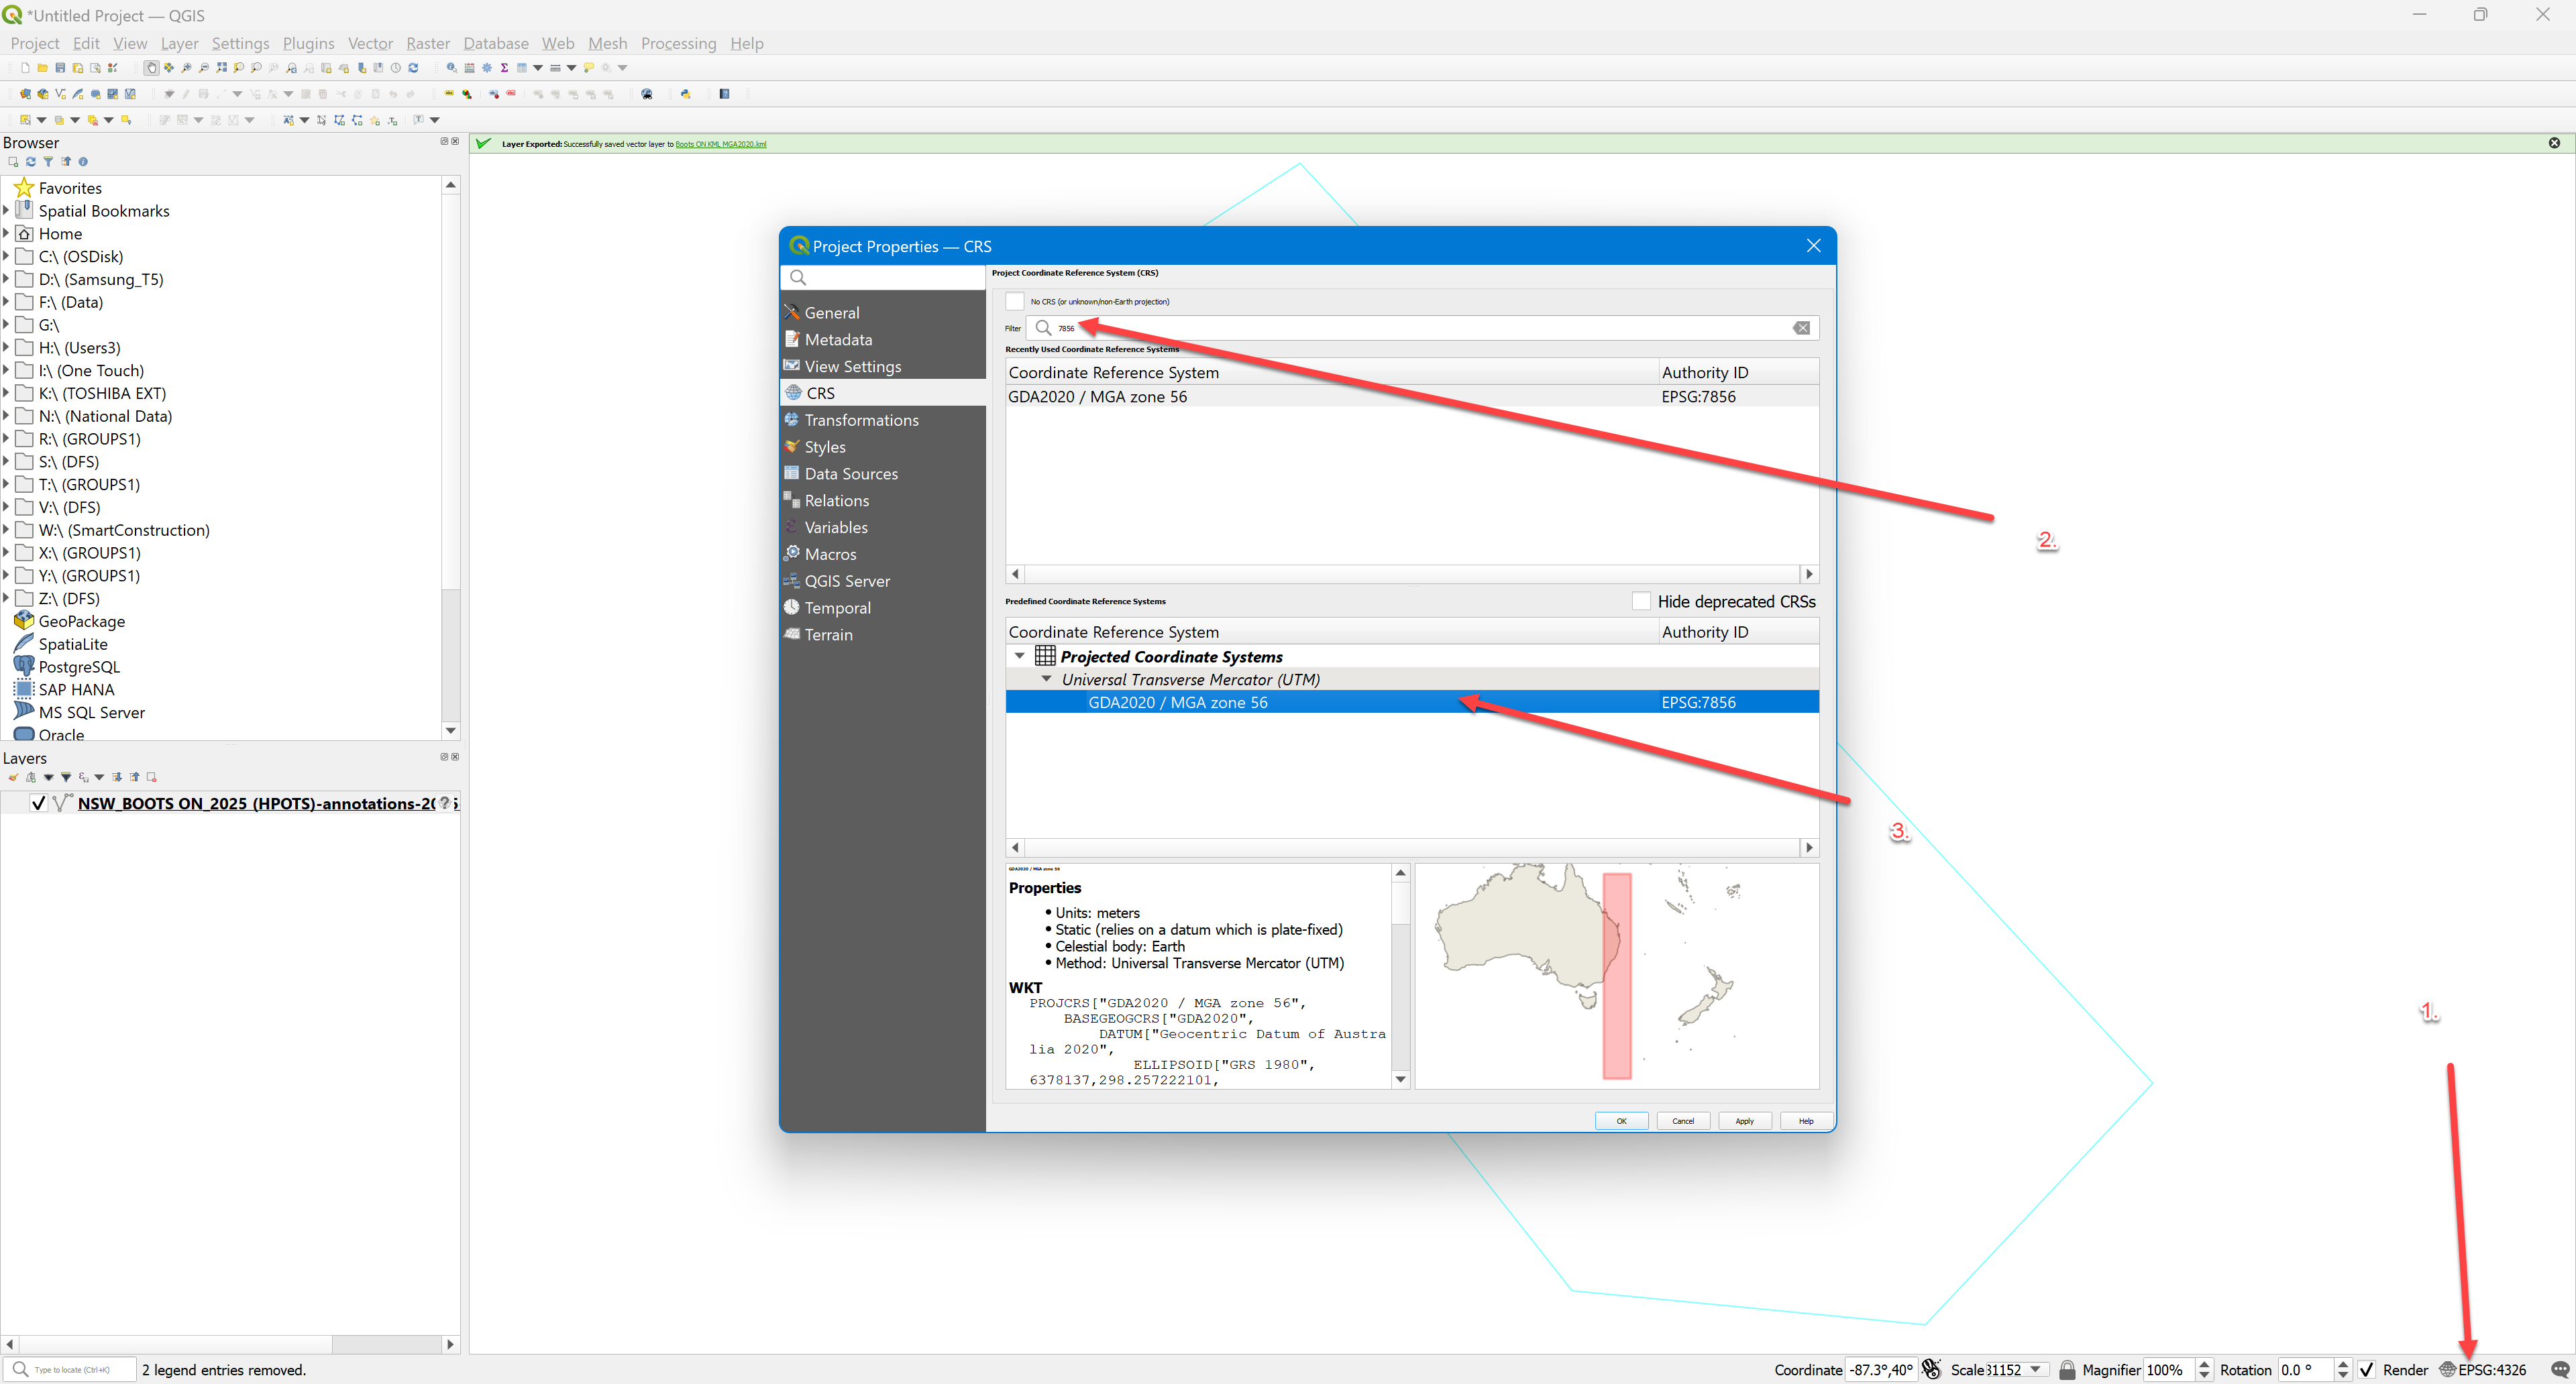Toggle the Render checkbox in status bar

pos(2367,1369)
